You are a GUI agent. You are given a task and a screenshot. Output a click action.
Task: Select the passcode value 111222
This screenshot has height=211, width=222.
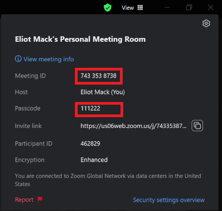click(x=90, y=108)
